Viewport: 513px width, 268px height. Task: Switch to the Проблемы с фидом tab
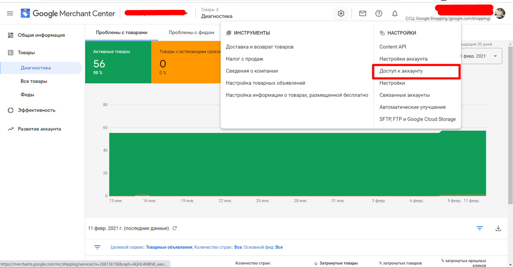tap(191, 32)
